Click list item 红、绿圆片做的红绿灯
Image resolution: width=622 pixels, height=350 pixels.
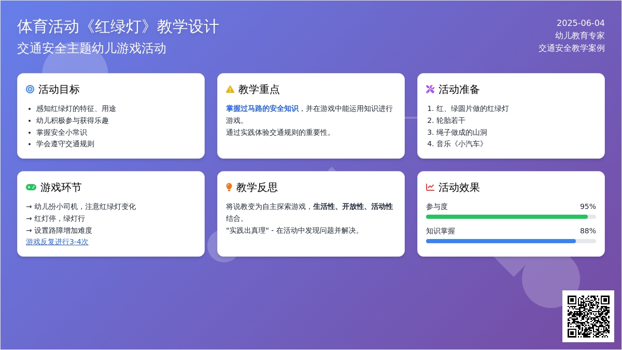pos(473,108)
